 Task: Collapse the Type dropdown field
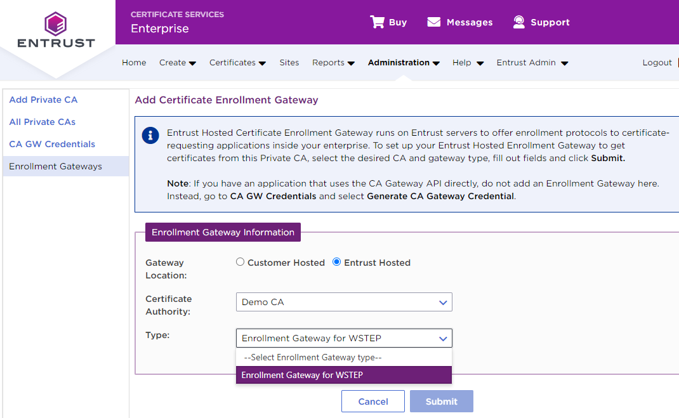pos(343,338)
